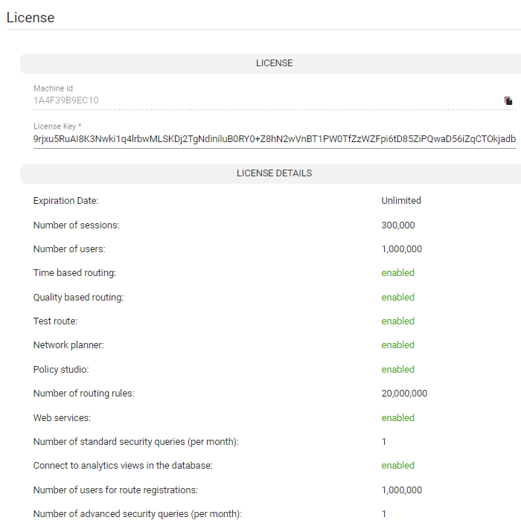Screen dimensions: 521x526
Task: Click the enabled status for Policy studio
Action: coord(397,370)
